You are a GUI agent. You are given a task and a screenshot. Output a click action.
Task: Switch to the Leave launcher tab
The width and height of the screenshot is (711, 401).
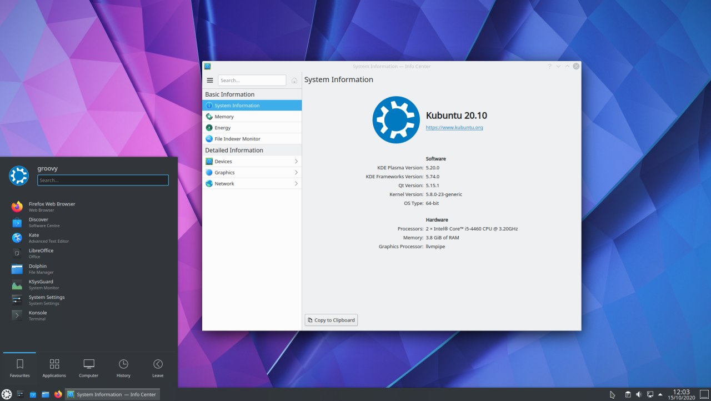[x=158, y=368]
